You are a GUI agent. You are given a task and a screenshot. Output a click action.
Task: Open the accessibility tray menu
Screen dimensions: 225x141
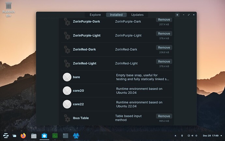[182, 136]
